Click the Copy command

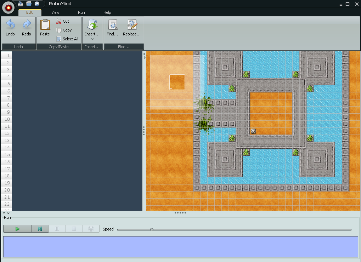(64, 30)
